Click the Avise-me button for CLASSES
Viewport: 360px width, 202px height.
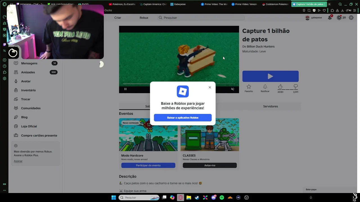coord(210,166)
